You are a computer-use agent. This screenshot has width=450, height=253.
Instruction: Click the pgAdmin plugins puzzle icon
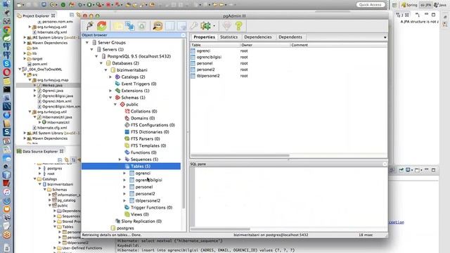point(205,26)
